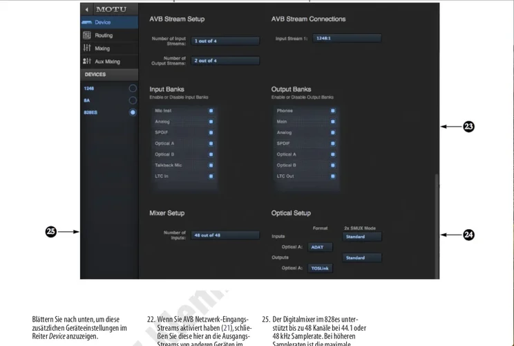The width and height of the screenshot is (514, 346).
Task: Toggle Optical B input bank
Action: coord(211,154)
